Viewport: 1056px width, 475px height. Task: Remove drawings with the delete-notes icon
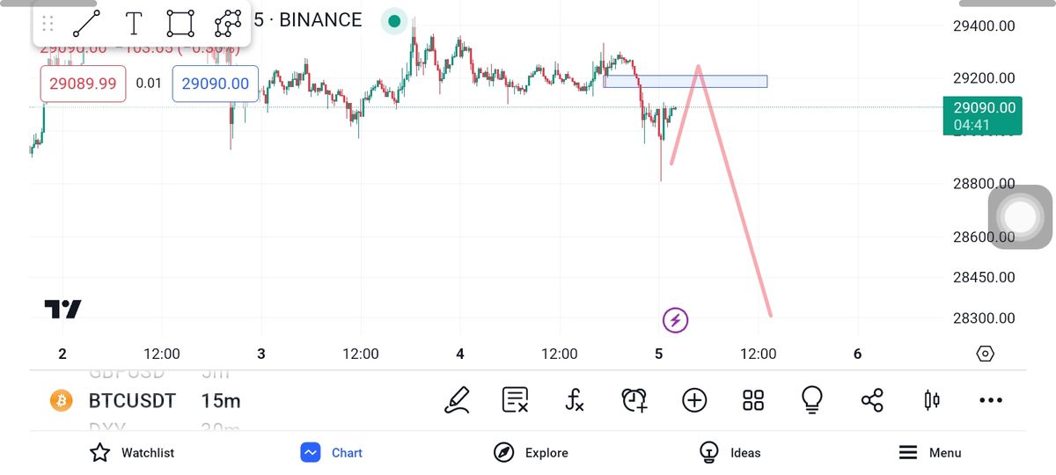click(515, 400)
